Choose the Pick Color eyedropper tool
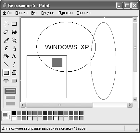 pyautogui.click(x=6, y=40)
